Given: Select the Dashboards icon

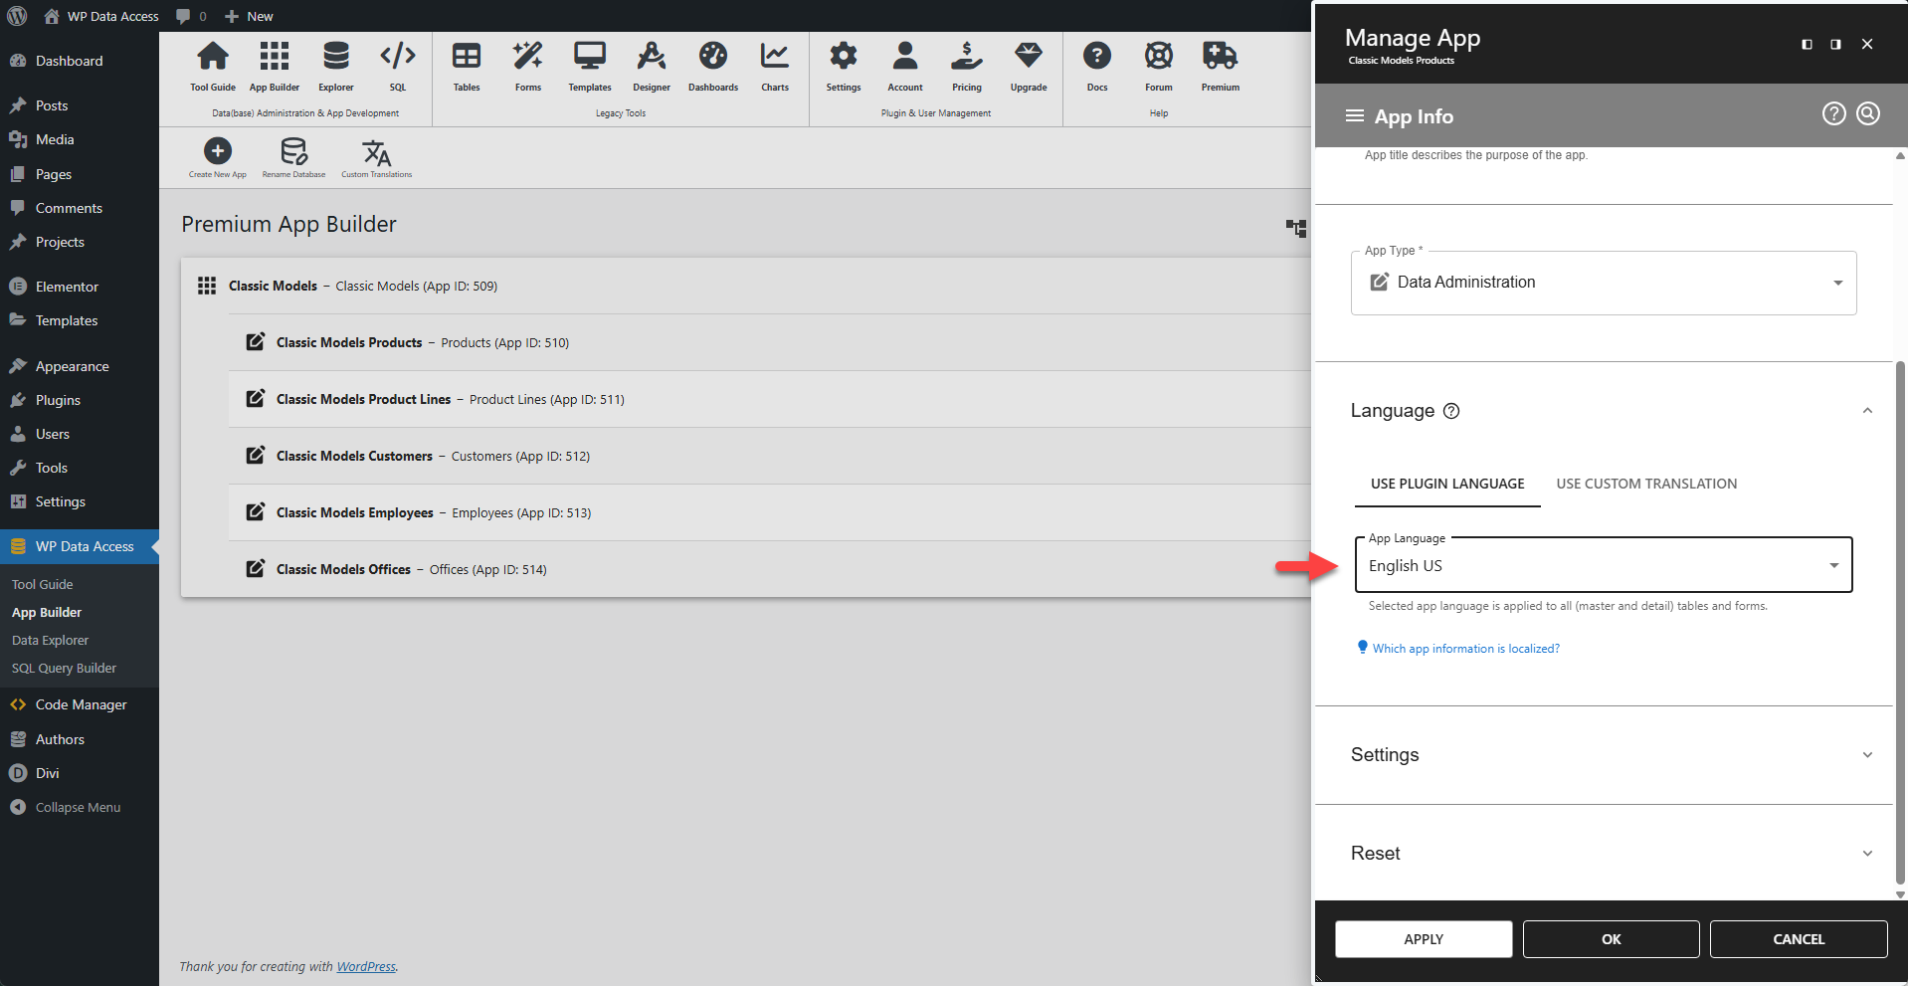Looking at the screenshot, I should coord(712,65).
